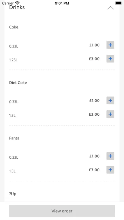Collapse the Drinks section chevron
Image resolution: width=124 pixels, height=220 pixels.
pyautogui.click(x=110, y=8)
